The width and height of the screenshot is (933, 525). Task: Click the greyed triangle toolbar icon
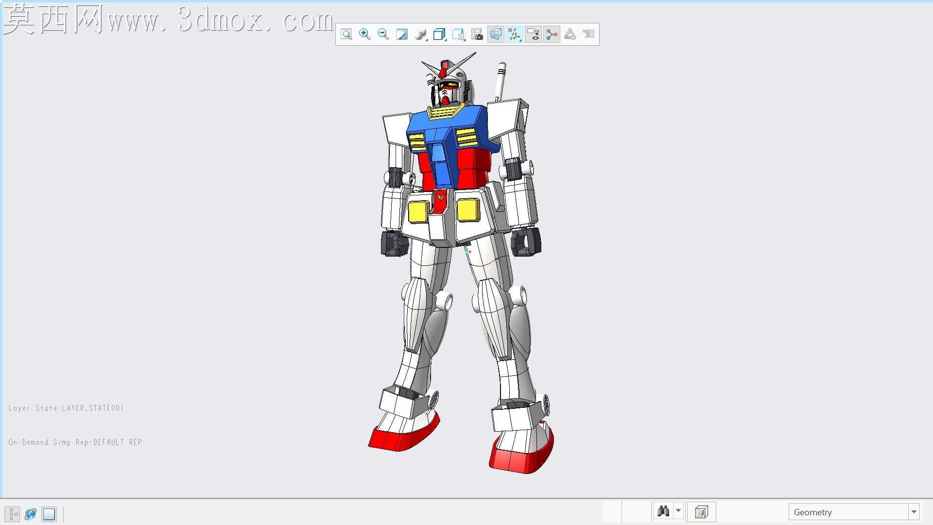[570, 35]
